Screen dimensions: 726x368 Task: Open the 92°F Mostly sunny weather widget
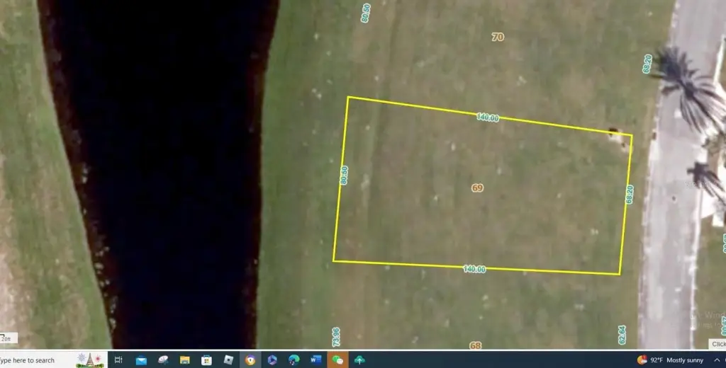[670, 360]
